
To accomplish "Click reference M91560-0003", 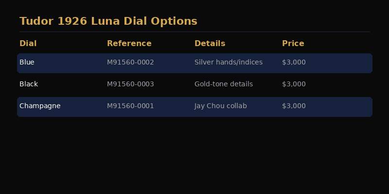I will (130, 84).
